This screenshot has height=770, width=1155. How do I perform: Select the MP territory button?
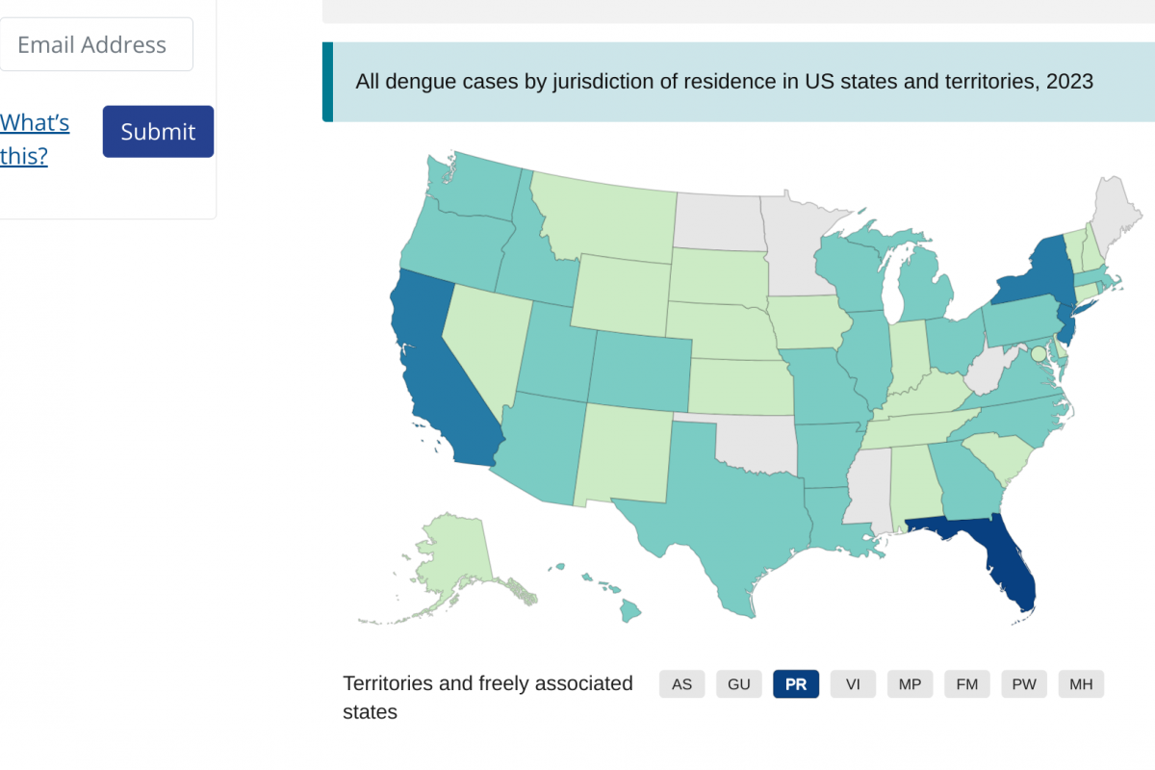click(x=910, y=684)
